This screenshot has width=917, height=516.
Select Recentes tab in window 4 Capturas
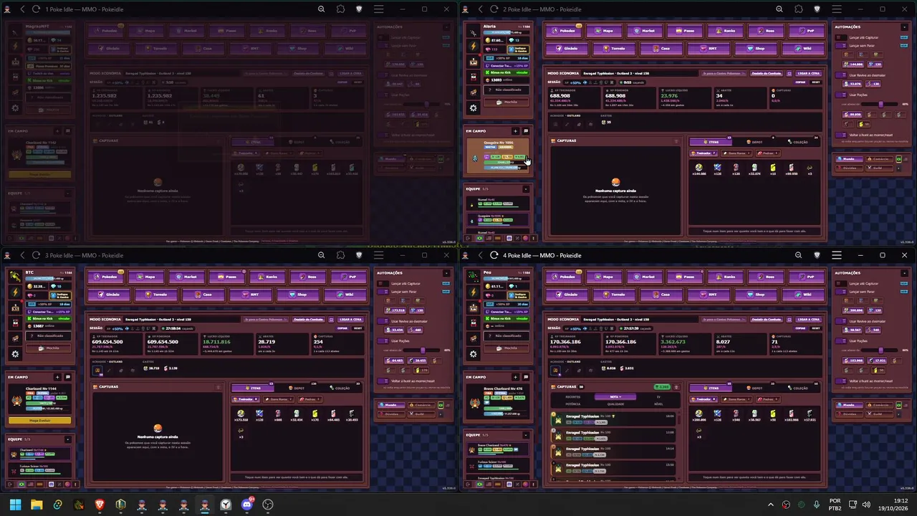click(x=573, y=396)
